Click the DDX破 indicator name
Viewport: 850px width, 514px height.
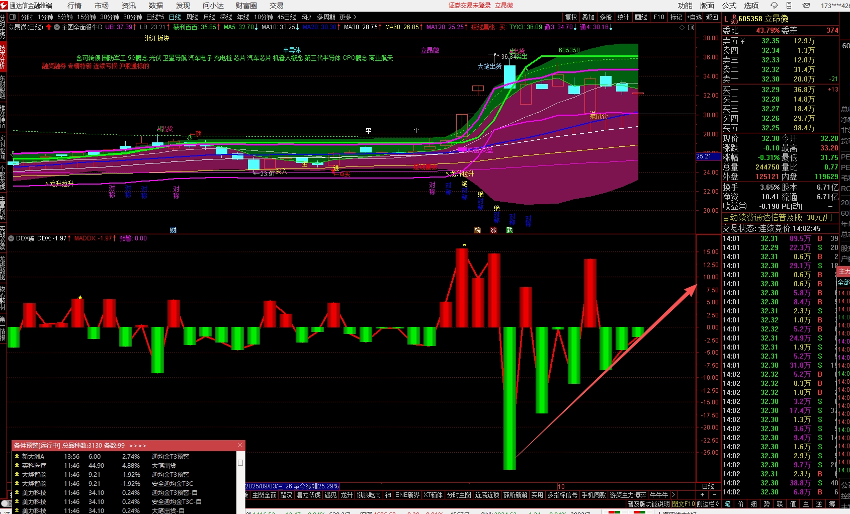[25, 238]
